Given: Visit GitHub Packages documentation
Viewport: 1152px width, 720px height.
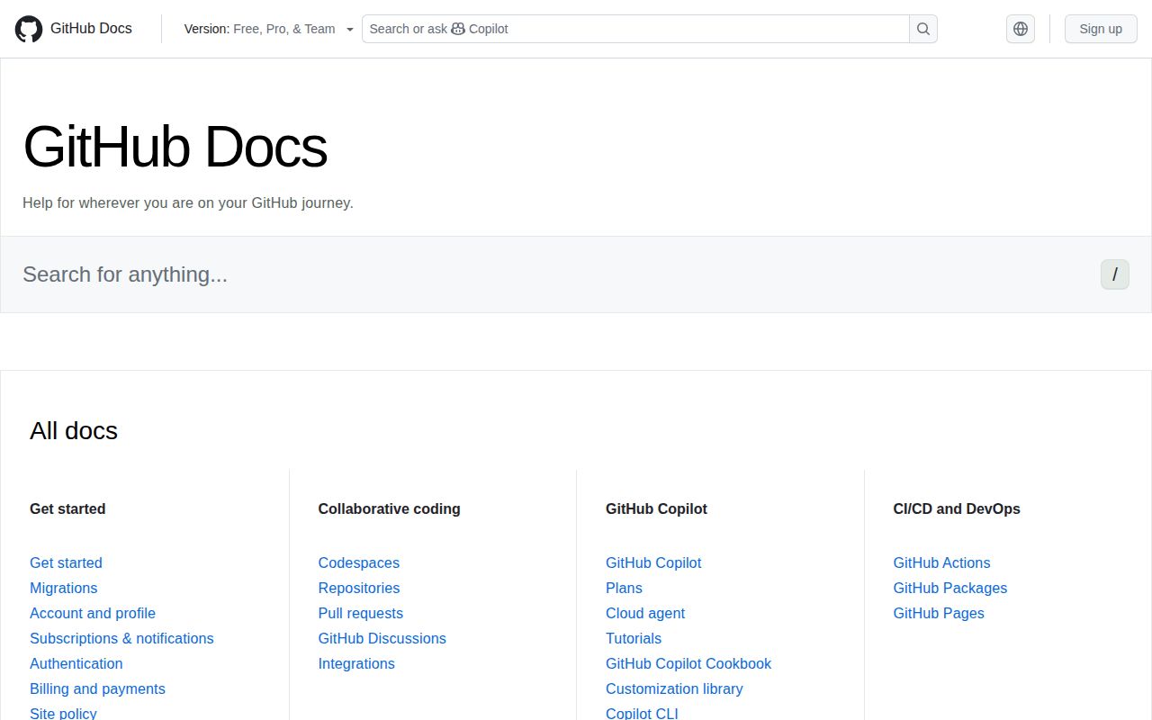Looking at the screenshot, I should point(949,588).
